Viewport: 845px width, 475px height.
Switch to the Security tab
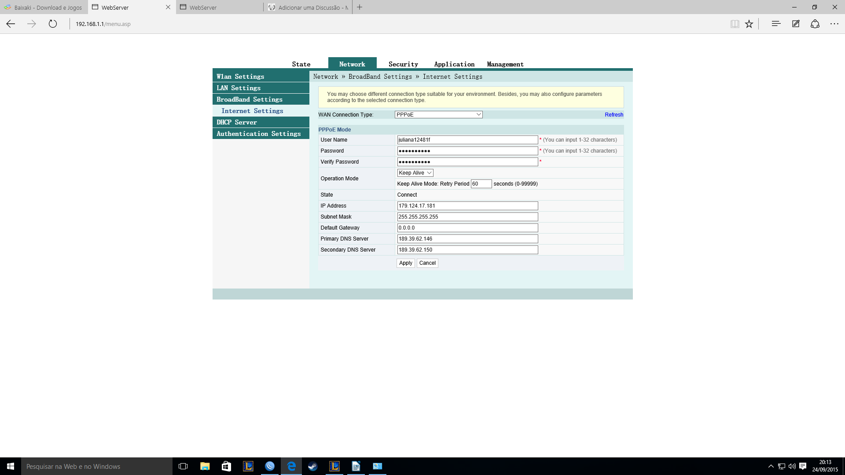coord(403,64)
